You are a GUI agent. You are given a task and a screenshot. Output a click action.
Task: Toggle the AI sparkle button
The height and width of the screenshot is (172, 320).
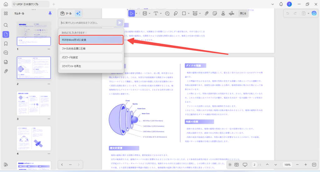point(78,13)
